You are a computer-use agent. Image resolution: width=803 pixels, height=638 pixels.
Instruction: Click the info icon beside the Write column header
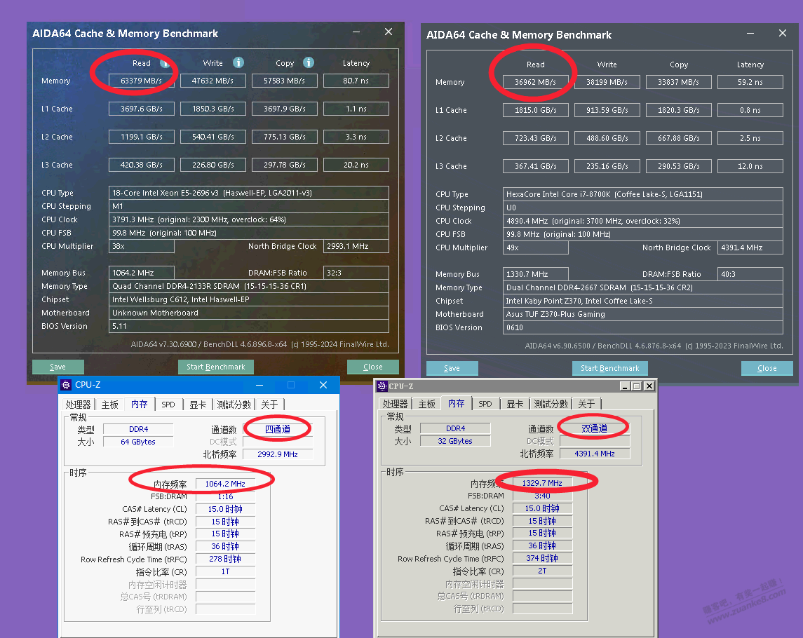point(238,62)
